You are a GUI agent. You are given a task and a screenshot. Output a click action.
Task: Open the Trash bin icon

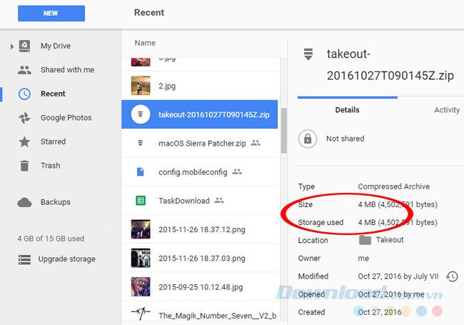click(x=25, y=165)
